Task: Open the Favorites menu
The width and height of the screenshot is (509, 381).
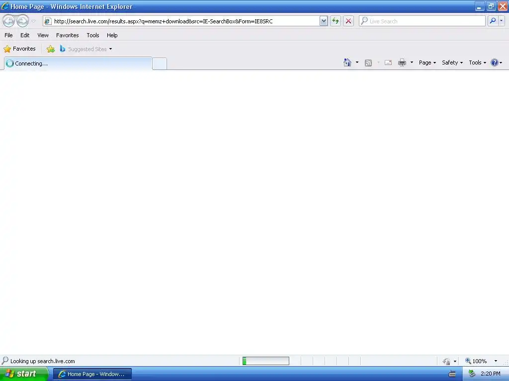Action: click(67, 35)
